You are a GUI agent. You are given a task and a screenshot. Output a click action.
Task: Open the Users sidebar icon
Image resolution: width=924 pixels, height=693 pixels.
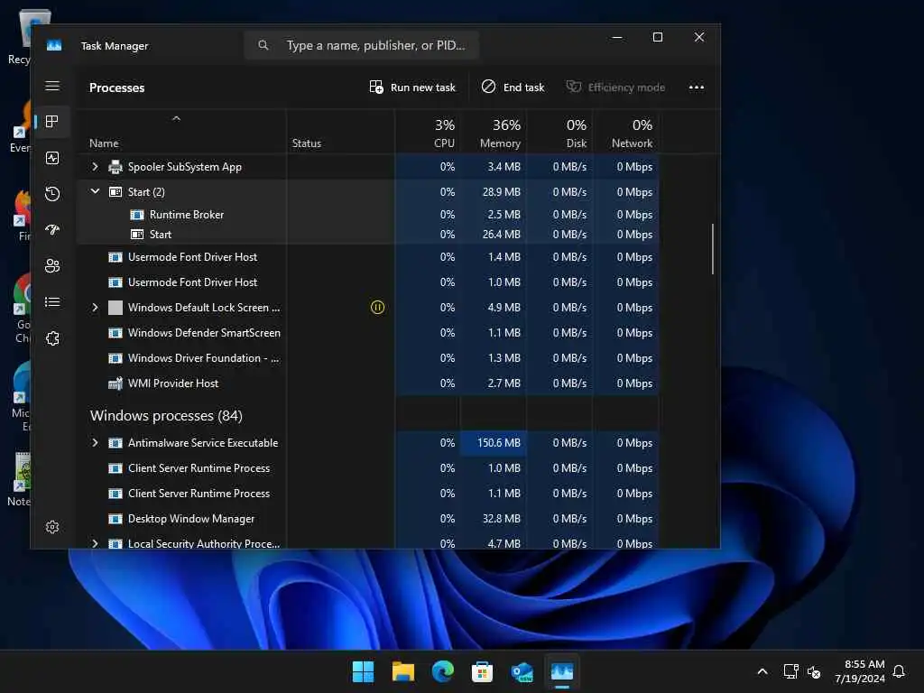coord(52,266)
